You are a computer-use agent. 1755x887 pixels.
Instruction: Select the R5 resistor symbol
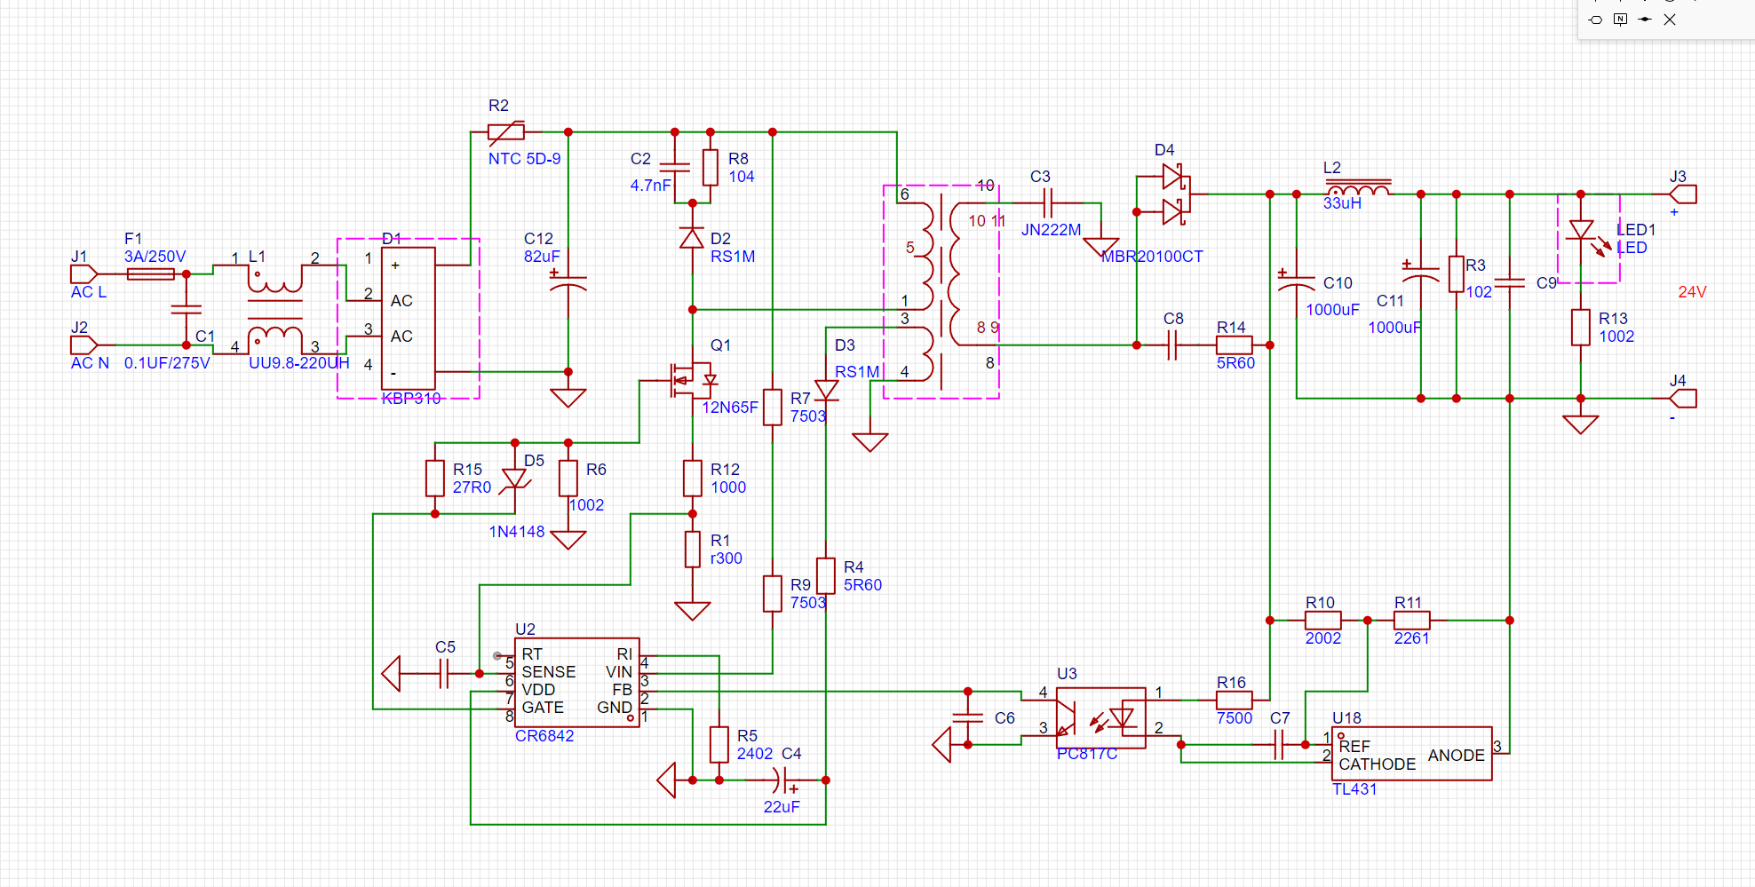tap(719, 744)
